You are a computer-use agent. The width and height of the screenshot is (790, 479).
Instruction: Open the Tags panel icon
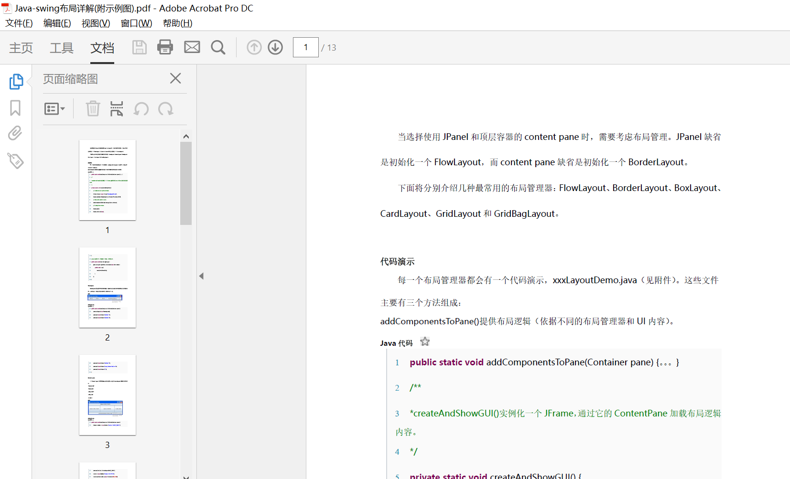tap(15, 160)
